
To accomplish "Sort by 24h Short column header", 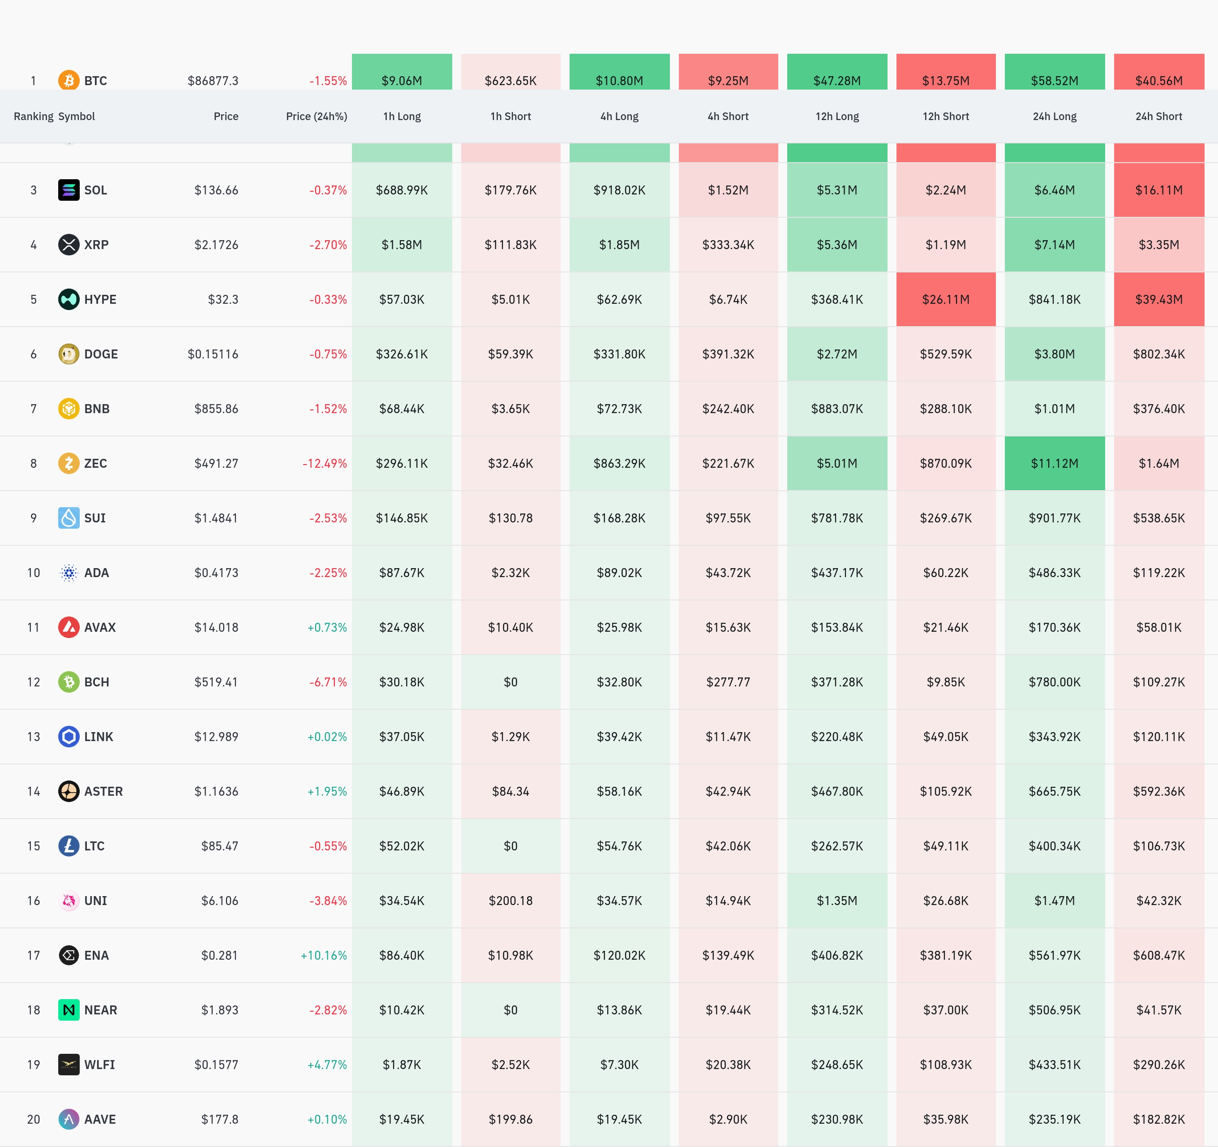I will (1158, 116).
